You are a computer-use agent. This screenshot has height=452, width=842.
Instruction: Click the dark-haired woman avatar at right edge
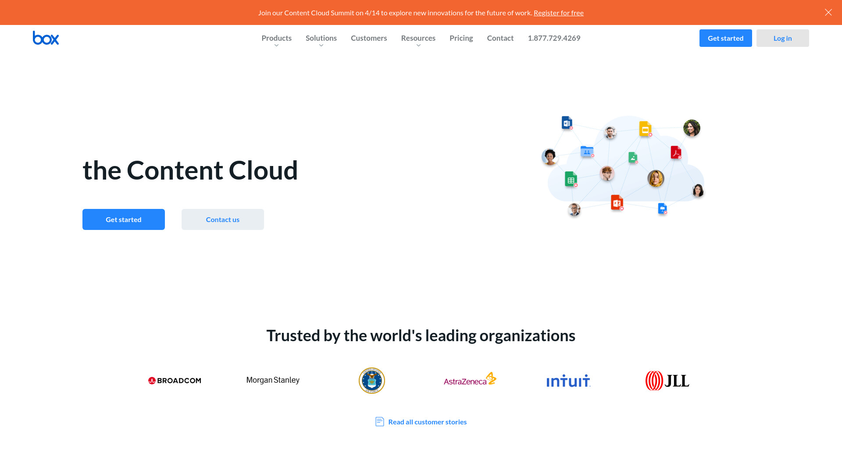698,190
